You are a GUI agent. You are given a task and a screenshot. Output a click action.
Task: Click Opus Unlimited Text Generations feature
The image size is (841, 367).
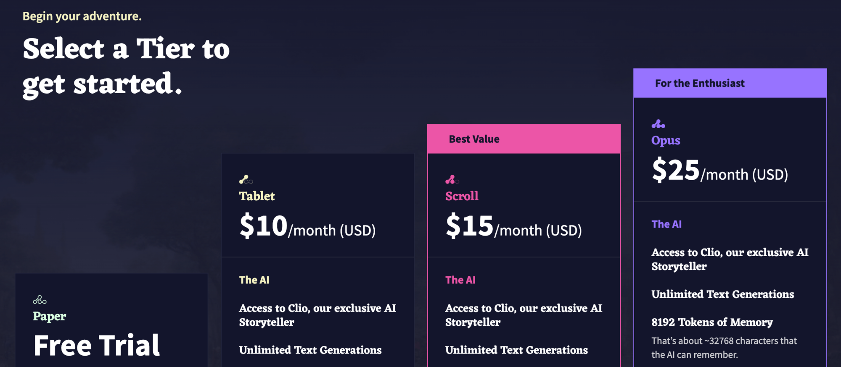(x=722, y=294)
